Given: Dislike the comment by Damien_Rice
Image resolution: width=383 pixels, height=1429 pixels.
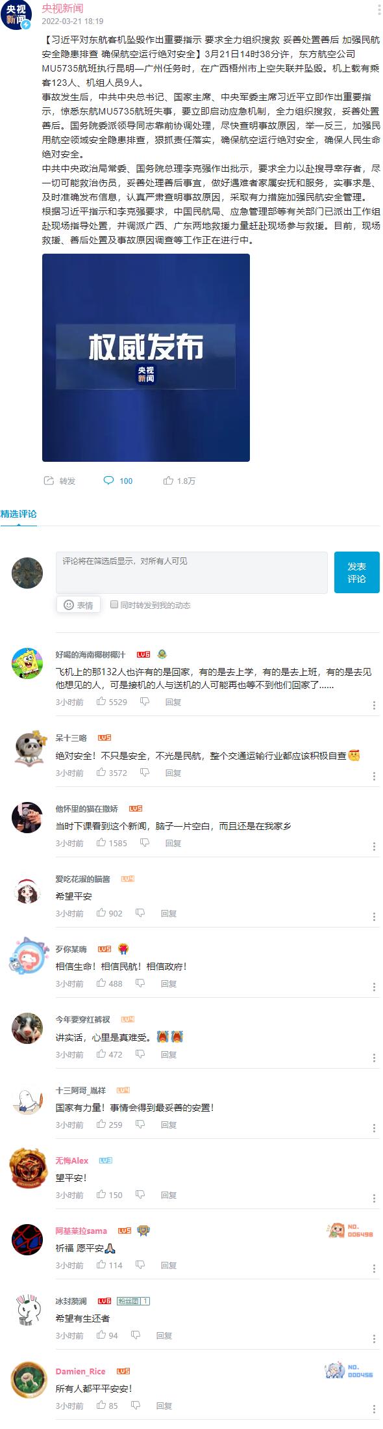Looking at the screenshot, I should (136, 1405).
